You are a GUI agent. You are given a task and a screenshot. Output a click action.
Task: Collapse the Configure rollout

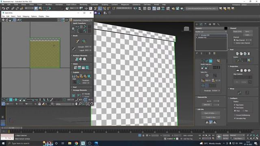click(229, 98)
